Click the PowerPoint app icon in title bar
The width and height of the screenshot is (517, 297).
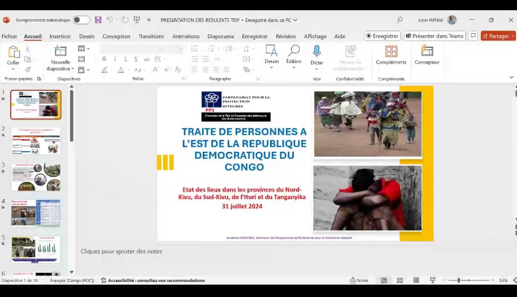point(6,20)
